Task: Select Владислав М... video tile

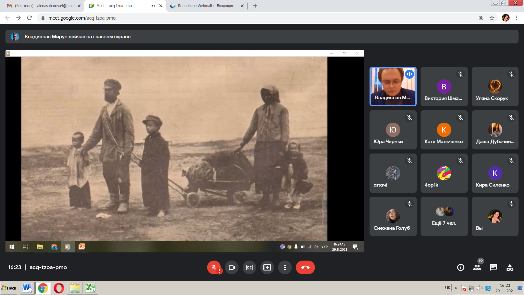Action: [393, 86]
